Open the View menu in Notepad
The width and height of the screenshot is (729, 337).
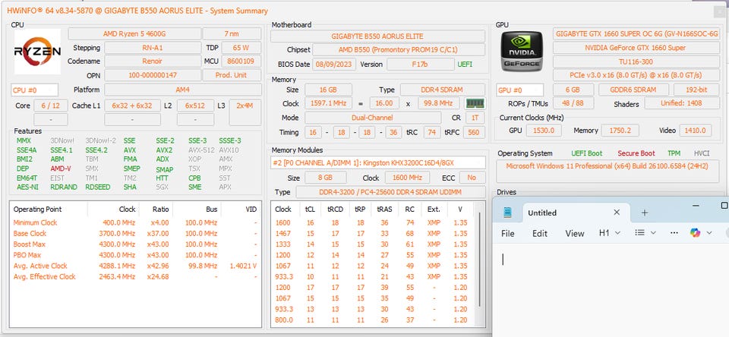tap(575, 233)
